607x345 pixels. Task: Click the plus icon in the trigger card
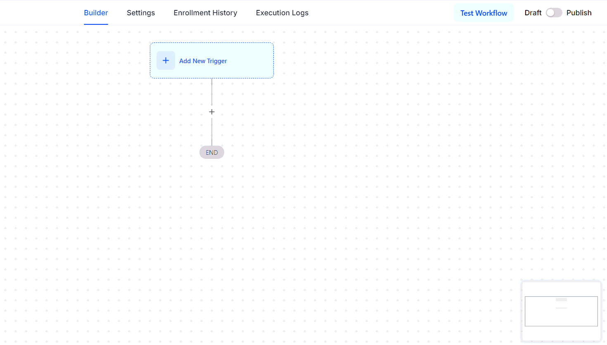point(166,61)
